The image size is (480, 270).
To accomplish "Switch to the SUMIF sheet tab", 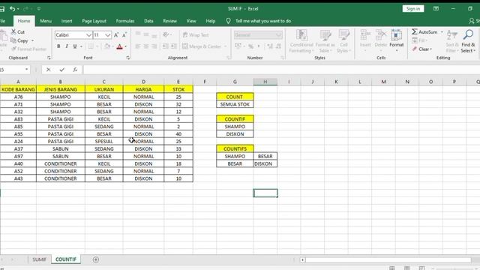I will click(x=40, y=259).
